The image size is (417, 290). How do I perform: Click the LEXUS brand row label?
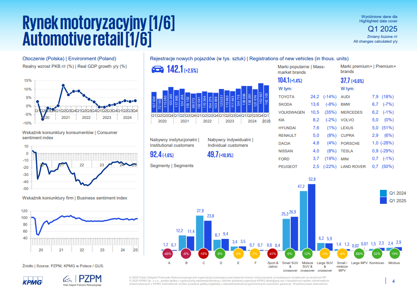coord(347,128)
